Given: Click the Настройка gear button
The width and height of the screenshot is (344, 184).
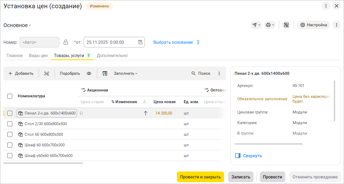Looking at the screenshot, I should (314, 25).
